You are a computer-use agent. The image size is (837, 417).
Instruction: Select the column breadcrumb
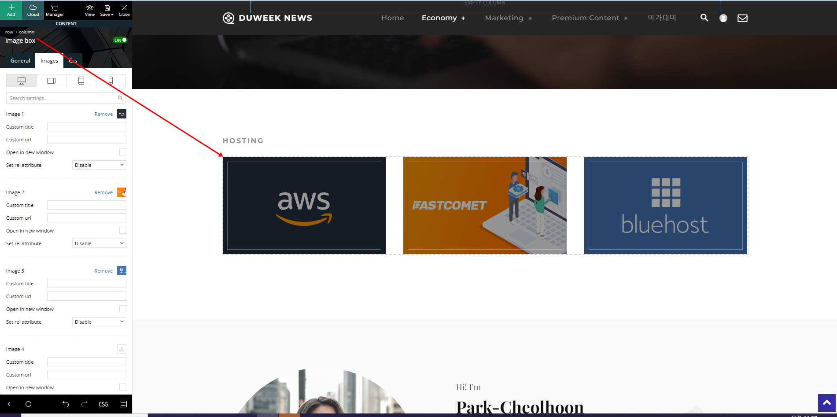[x=26, y=32]
